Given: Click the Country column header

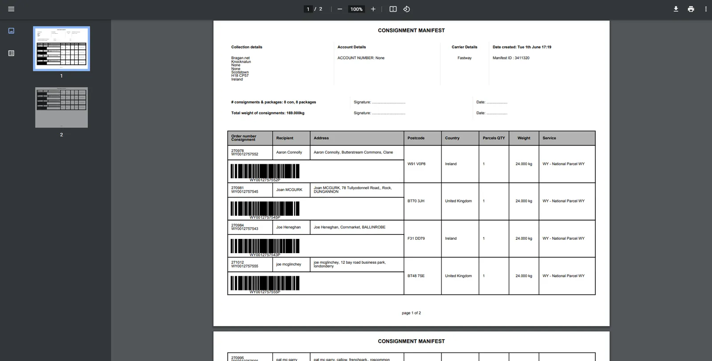Looking at the screenshot, I should click(x=460, y=138).
